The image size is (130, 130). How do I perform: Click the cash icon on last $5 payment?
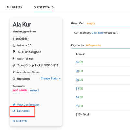81,106
